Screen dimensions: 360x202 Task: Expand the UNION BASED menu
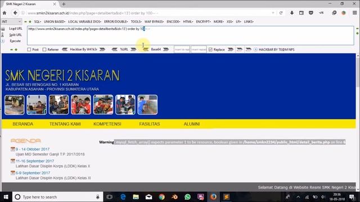[55, 21]
